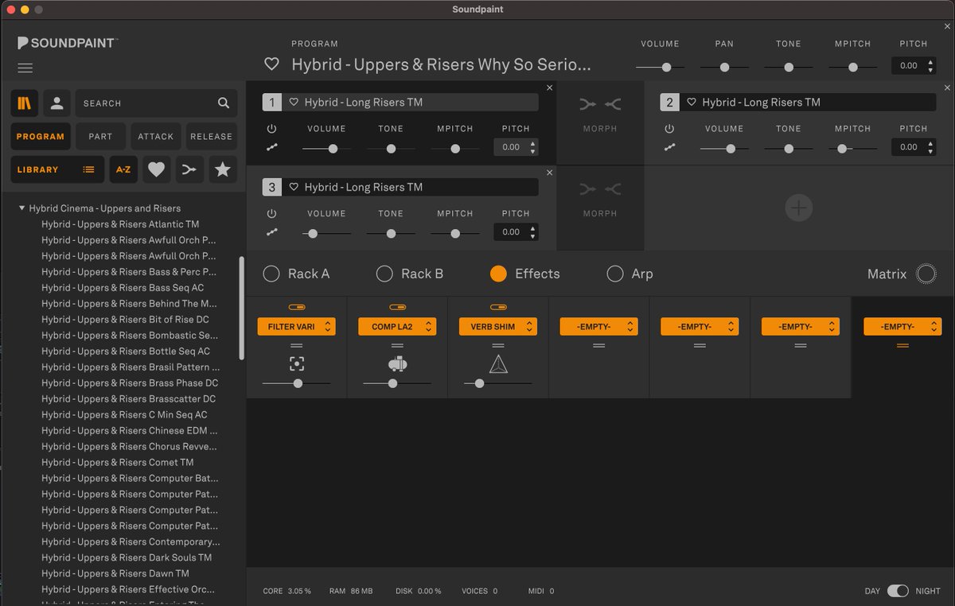Image resolution: width=955 pixels, height=606 pixels.
Task: Switch to PROGRAM tab
Action: coord(41,137)
